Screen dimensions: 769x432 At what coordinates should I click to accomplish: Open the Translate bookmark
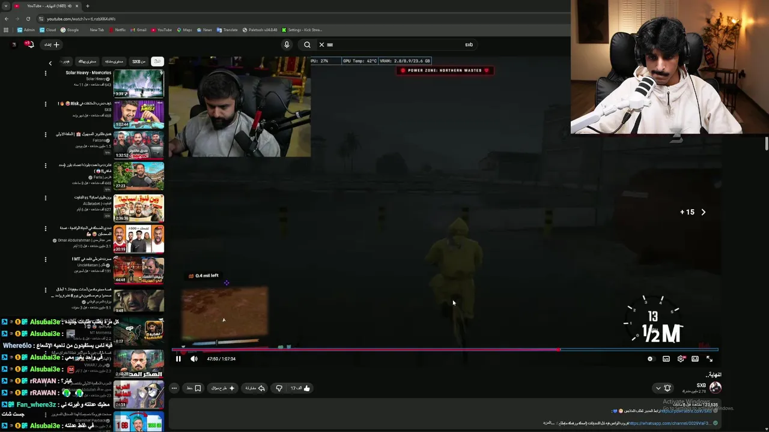(227, 30)
